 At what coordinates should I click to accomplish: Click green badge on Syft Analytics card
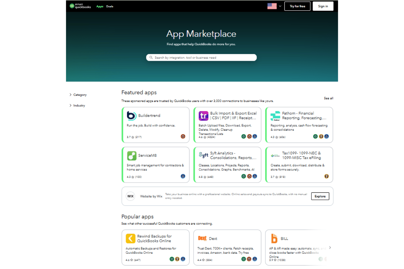tap(243, 176)
